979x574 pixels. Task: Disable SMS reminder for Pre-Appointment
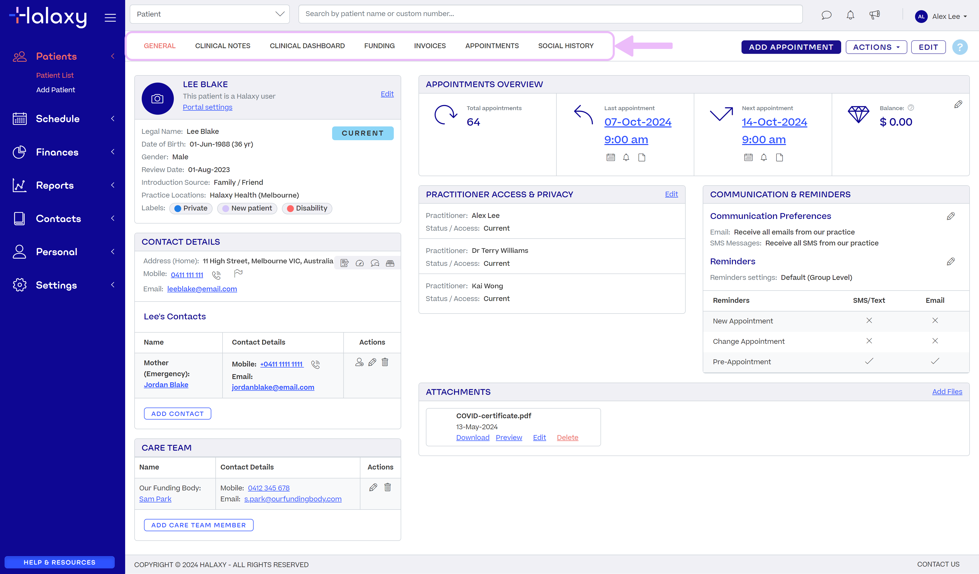point(869,361)
